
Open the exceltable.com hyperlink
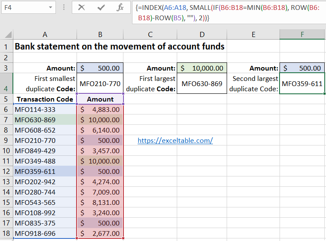tap(175, 140)
